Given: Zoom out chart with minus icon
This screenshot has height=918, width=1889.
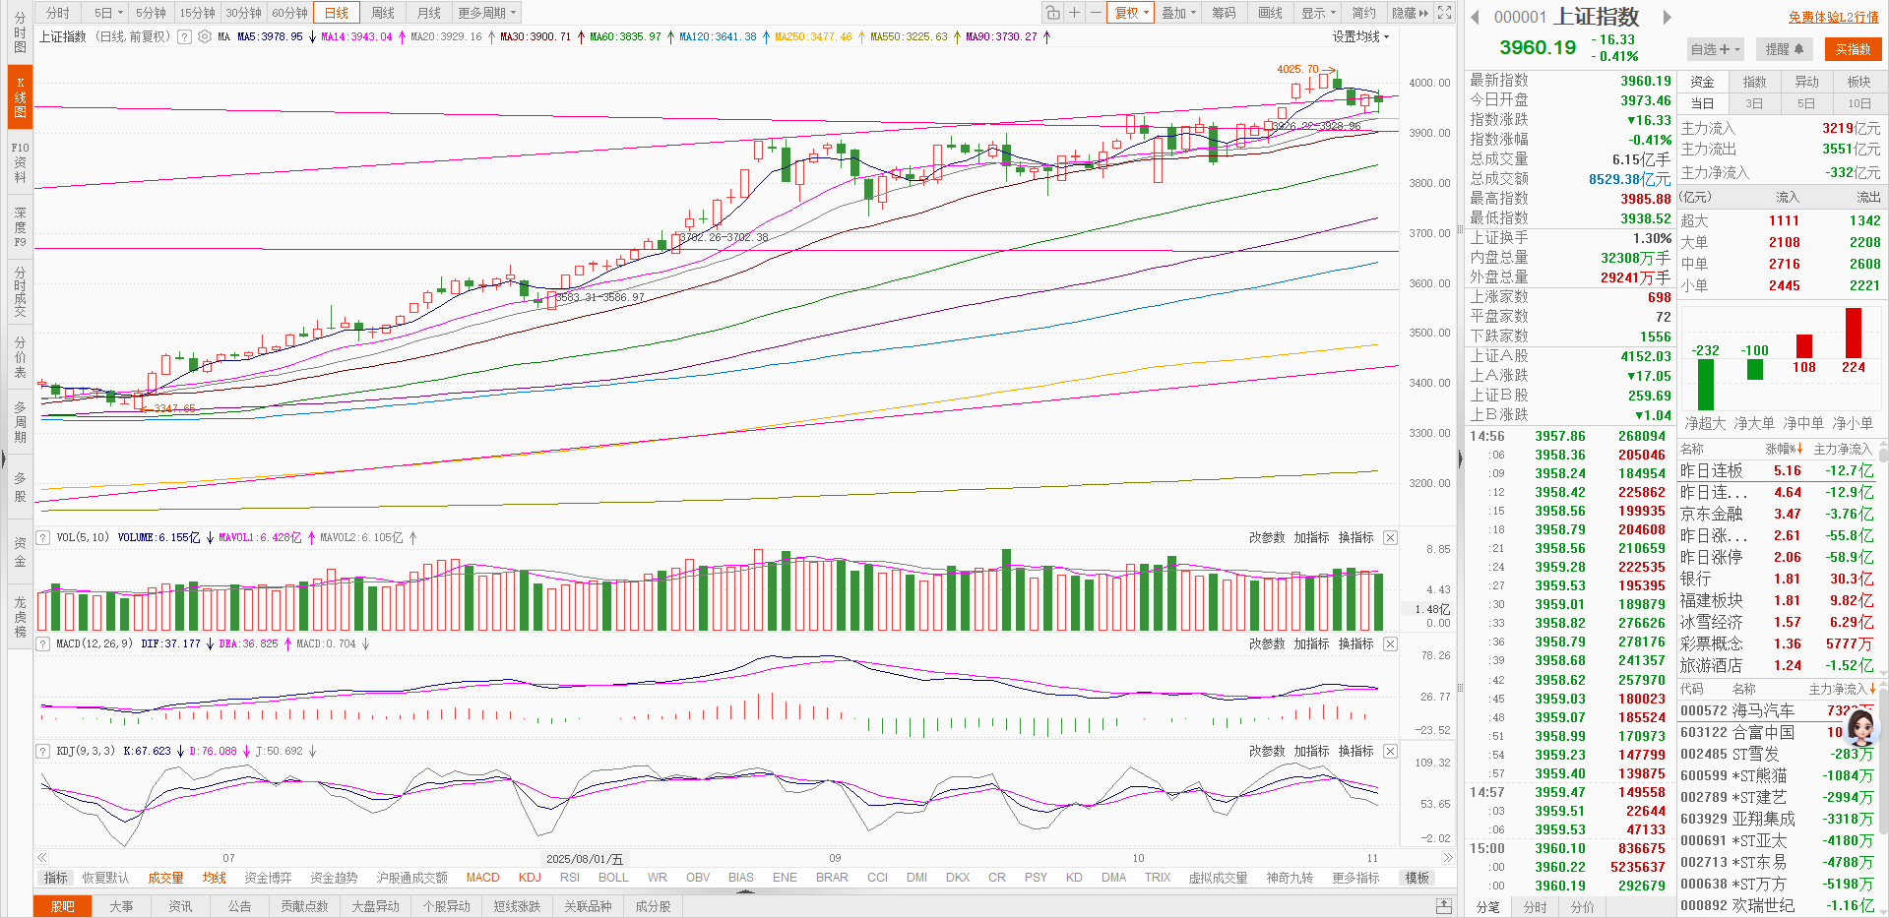Looking at the screenshot, I should point(1095,13).
